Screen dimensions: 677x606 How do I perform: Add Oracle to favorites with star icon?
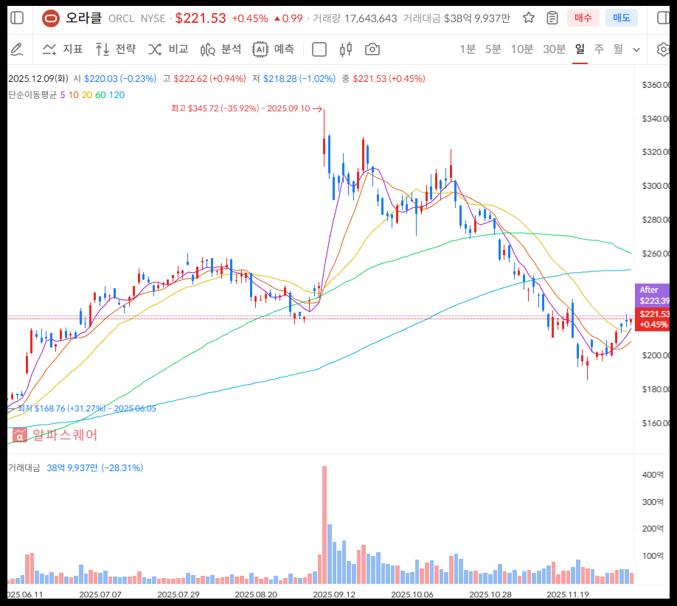coord(528,18)
